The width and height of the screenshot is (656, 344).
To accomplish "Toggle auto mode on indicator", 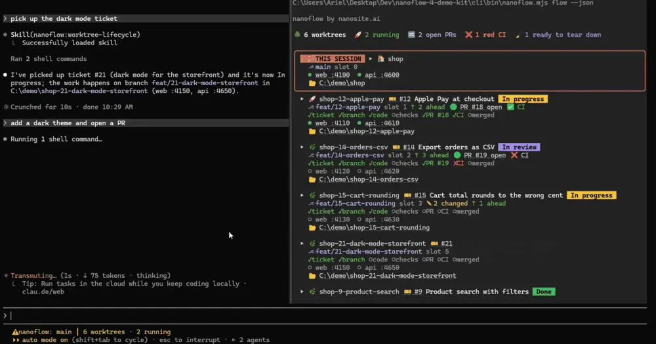I will (x=41, y=340).
